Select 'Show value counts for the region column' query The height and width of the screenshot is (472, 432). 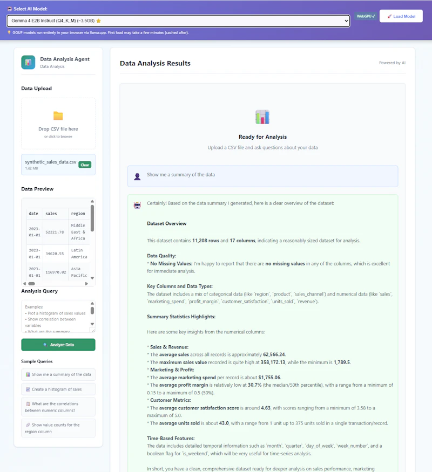point(58,428)
